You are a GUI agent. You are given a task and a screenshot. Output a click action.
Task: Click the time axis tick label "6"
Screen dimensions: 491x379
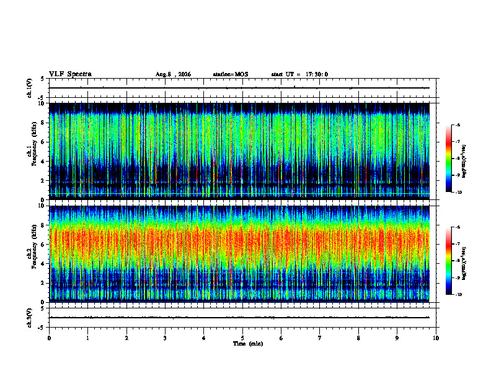(x=281, y=338)
